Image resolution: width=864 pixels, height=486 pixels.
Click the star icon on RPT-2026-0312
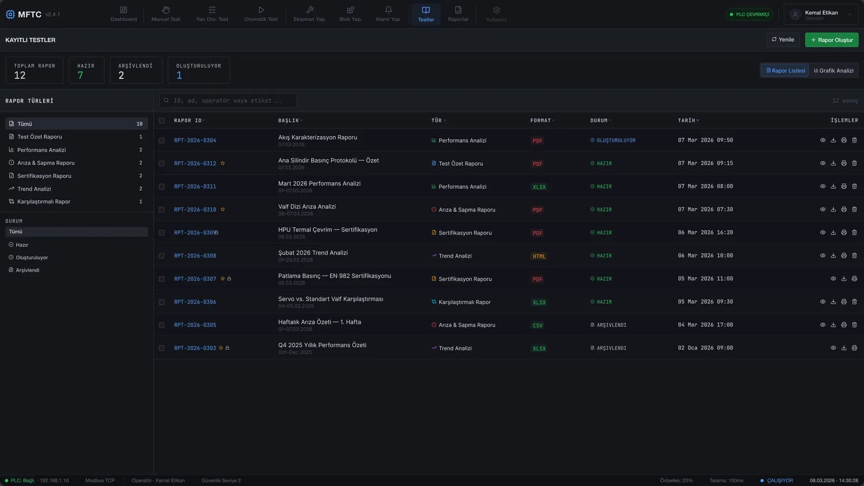click(222, 163)
